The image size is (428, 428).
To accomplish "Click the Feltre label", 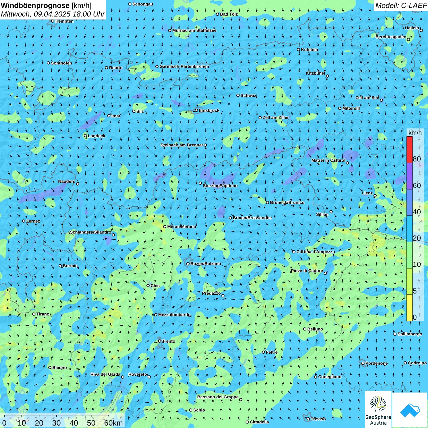I will pos(272,352).
